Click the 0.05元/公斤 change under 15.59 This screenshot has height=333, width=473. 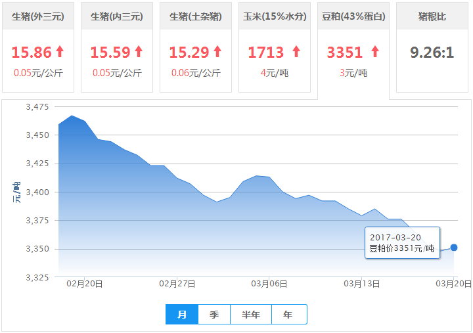click(117, 73)
